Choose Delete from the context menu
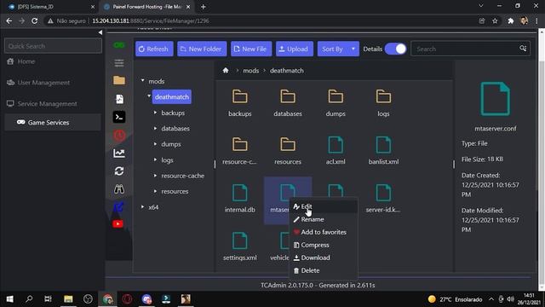The image size is (545, 307). coord(324,270)
